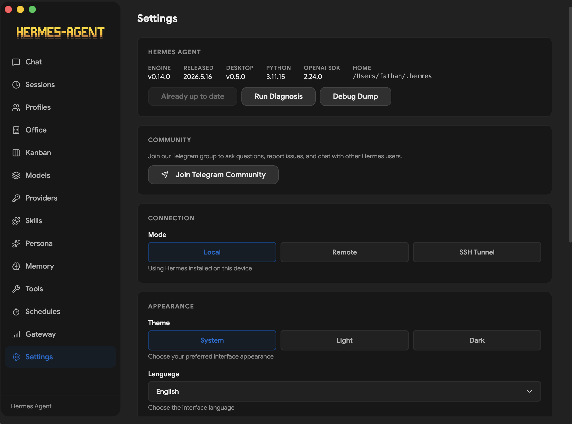Navigate to the Memory section

tap(60, 266)
